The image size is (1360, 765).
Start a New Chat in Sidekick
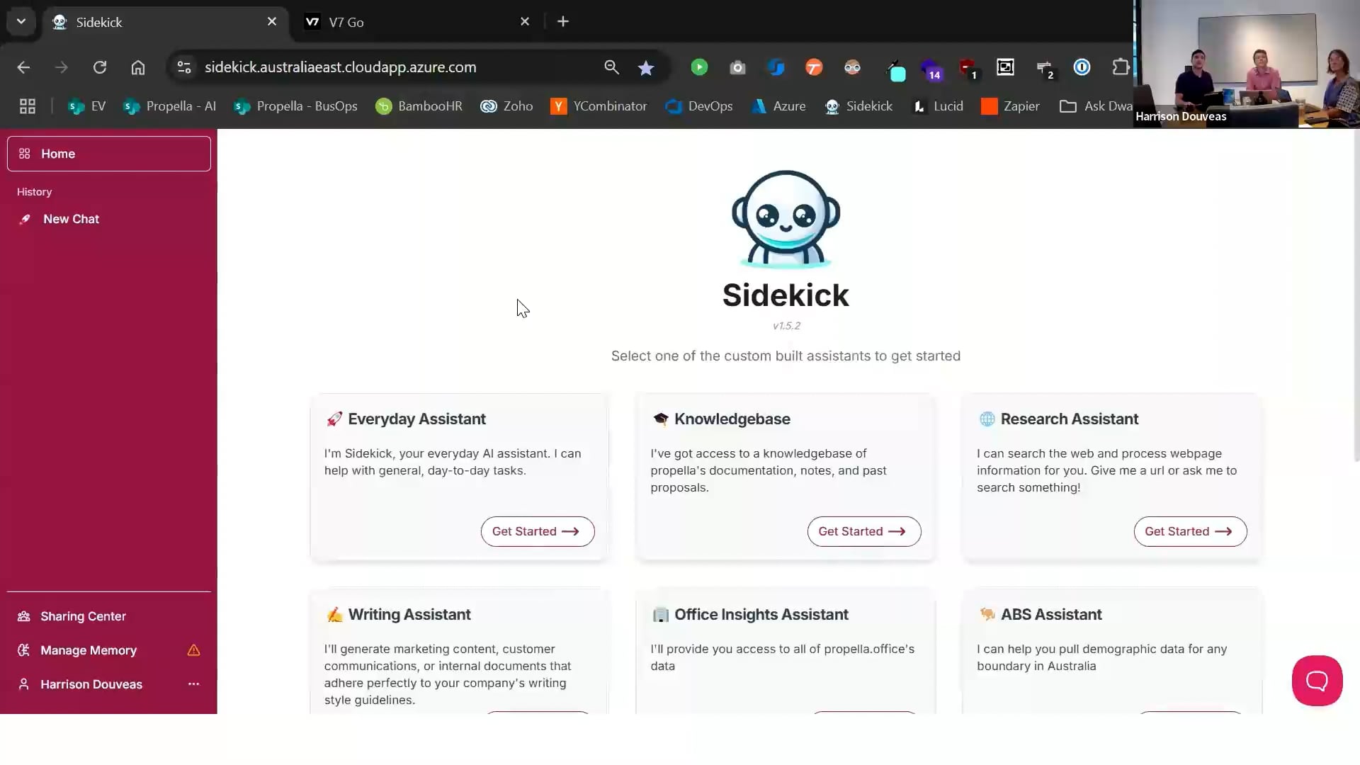click(70, 219)
